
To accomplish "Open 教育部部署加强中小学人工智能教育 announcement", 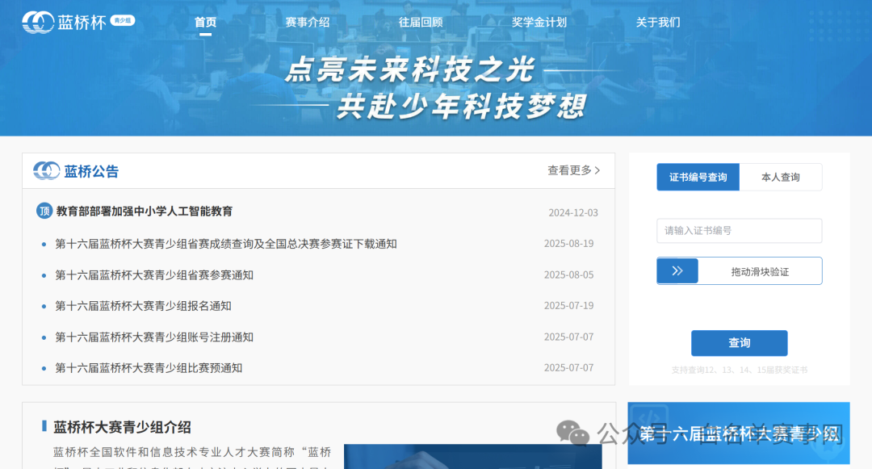I will pos(145,211).
